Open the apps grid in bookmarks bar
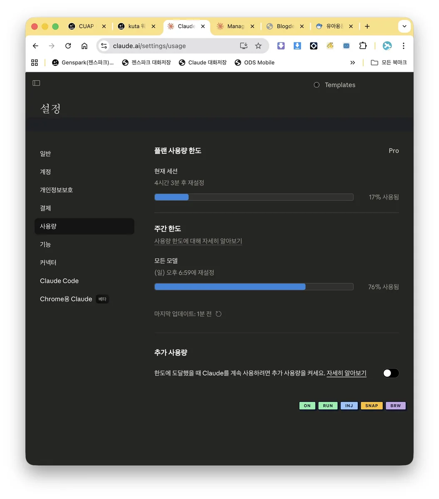Viewport: 439px width, 499px height. 35,62
